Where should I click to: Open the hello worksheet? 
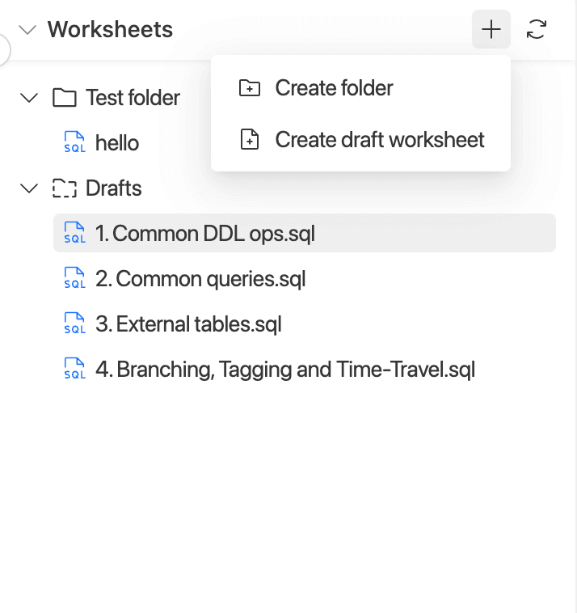[x=117, y=142]
